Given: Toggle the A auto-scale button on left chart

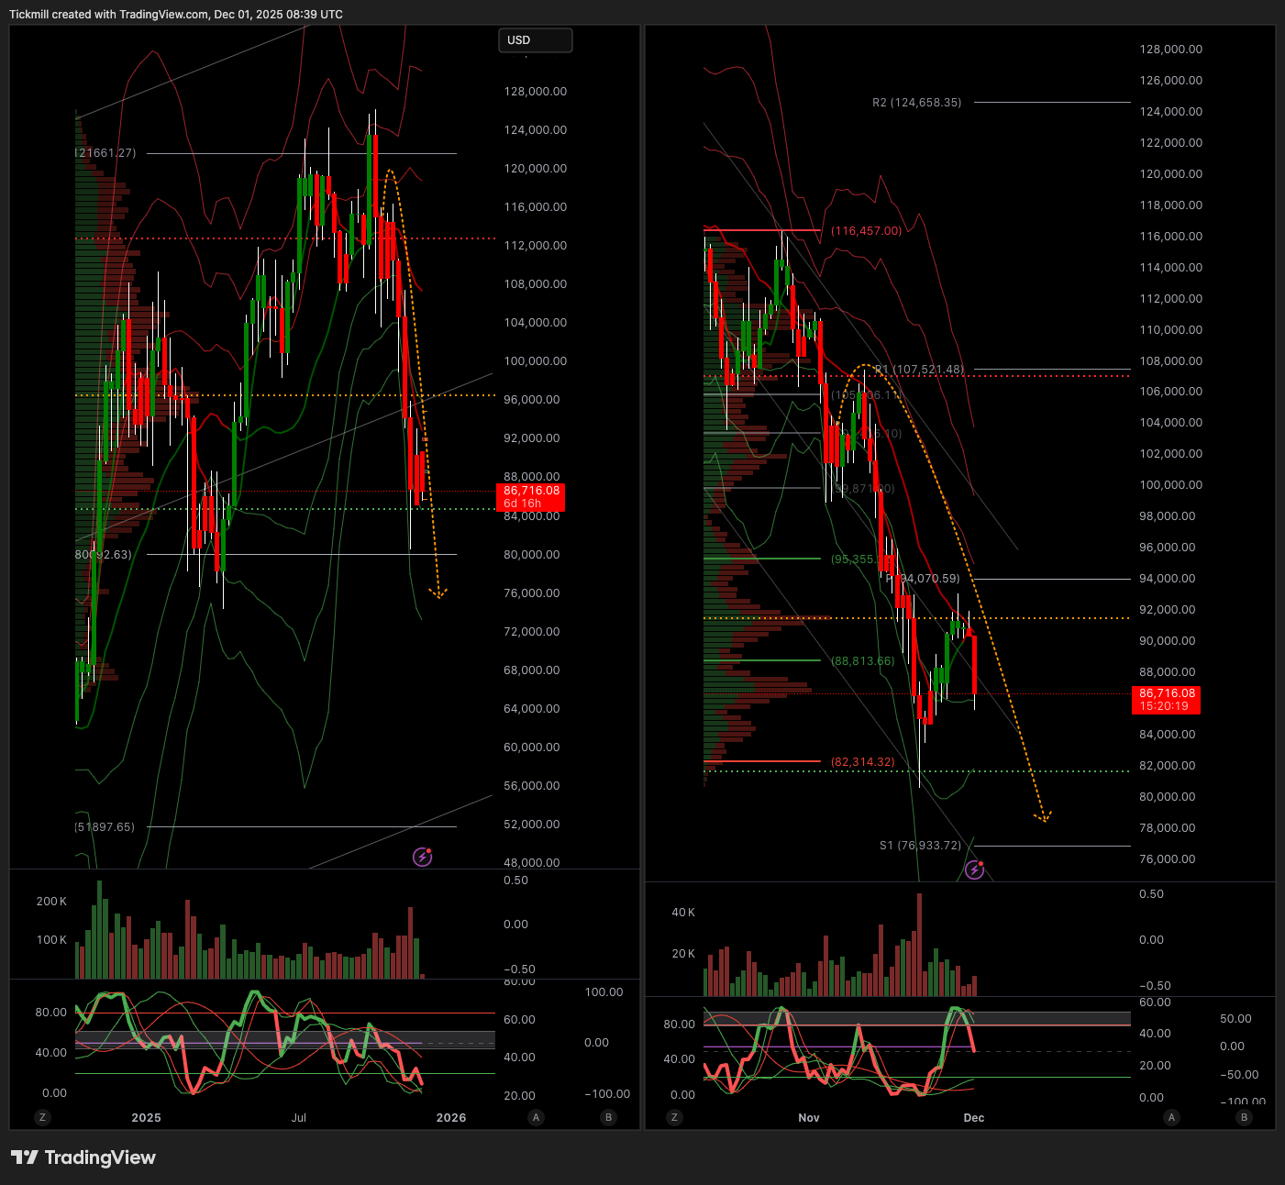Looking at the screenshot, I should coord(537,1117).
